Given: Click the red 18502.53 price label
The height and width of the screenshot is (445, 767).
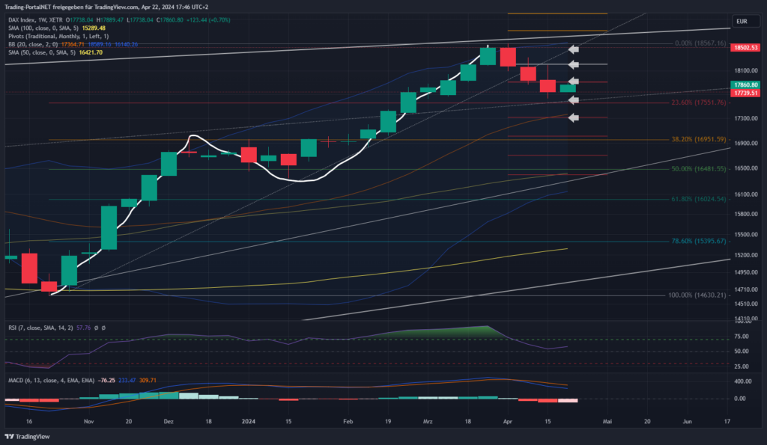Looking at the screenshot, I should click(746, 47).
